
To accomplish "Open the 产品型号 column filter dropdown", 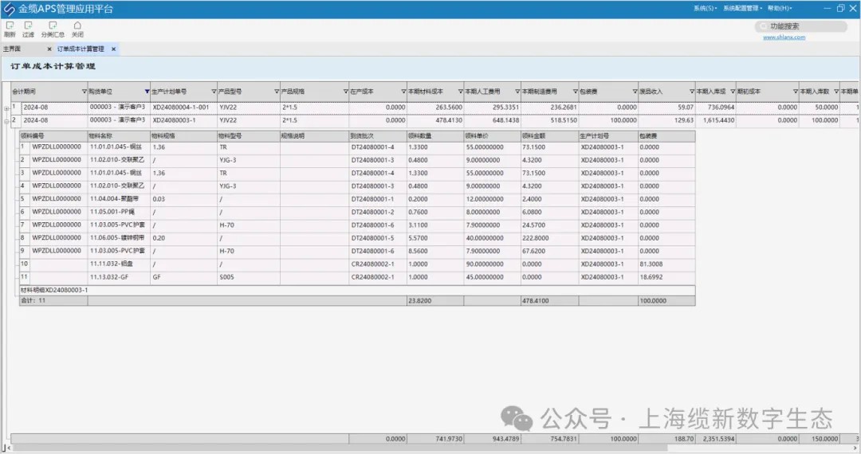I will (276, 92).
